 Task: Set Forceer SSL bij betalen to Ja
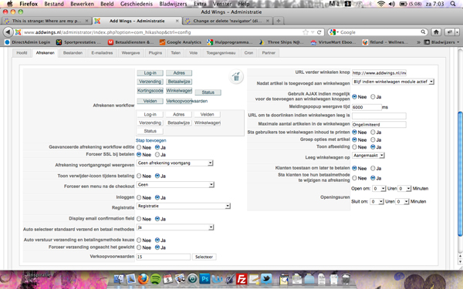point(157,155)
